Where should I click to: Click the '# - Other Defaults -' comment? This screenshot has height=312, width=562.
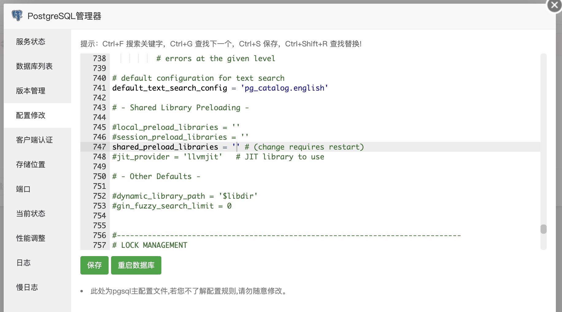[156, 176]
